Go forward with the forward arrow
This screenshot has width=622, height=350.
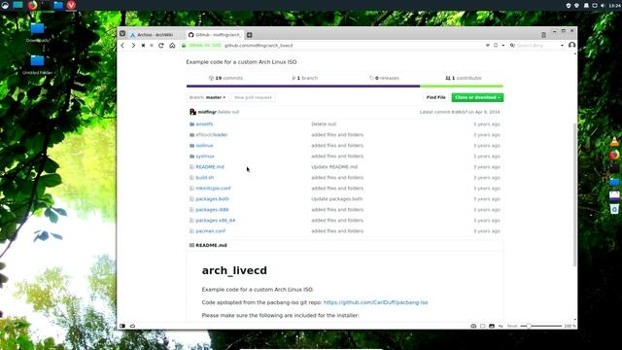(133, 46)
